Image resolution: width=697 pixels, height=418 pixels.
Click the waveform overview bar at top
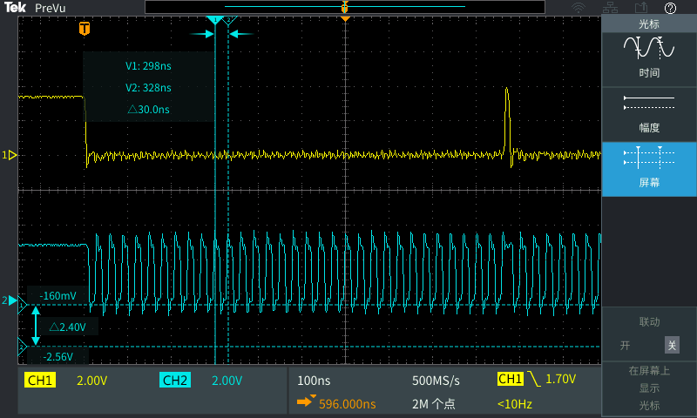[x=345, y=7]
